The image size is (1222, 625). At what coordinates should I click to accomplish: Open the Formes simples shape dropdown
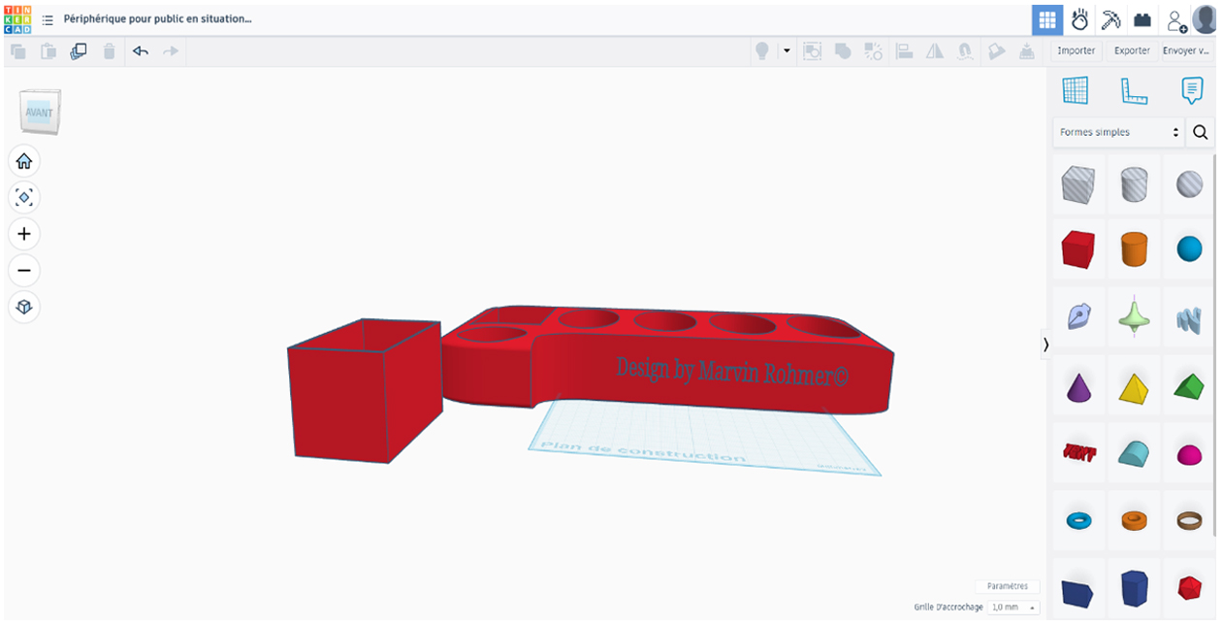1119,132
